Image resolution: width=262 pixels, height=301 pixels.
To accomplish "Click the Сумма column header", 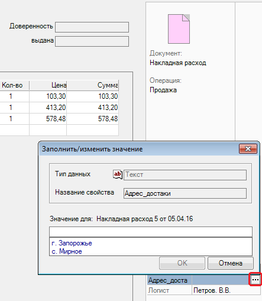I will tap(92, 85).
